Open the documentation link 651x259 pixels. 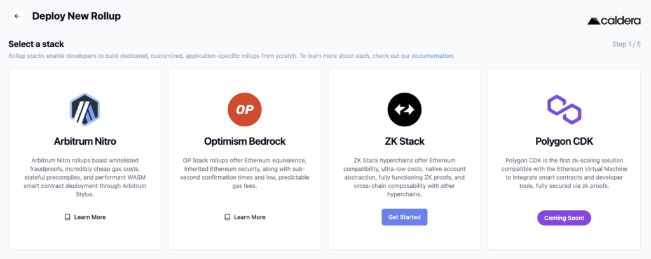(432, 56)
